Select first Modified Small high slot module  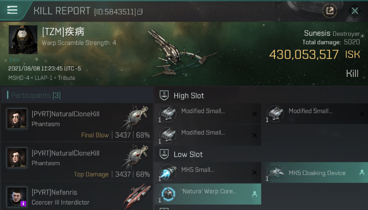pyautogui.click(x=208, y=114)
